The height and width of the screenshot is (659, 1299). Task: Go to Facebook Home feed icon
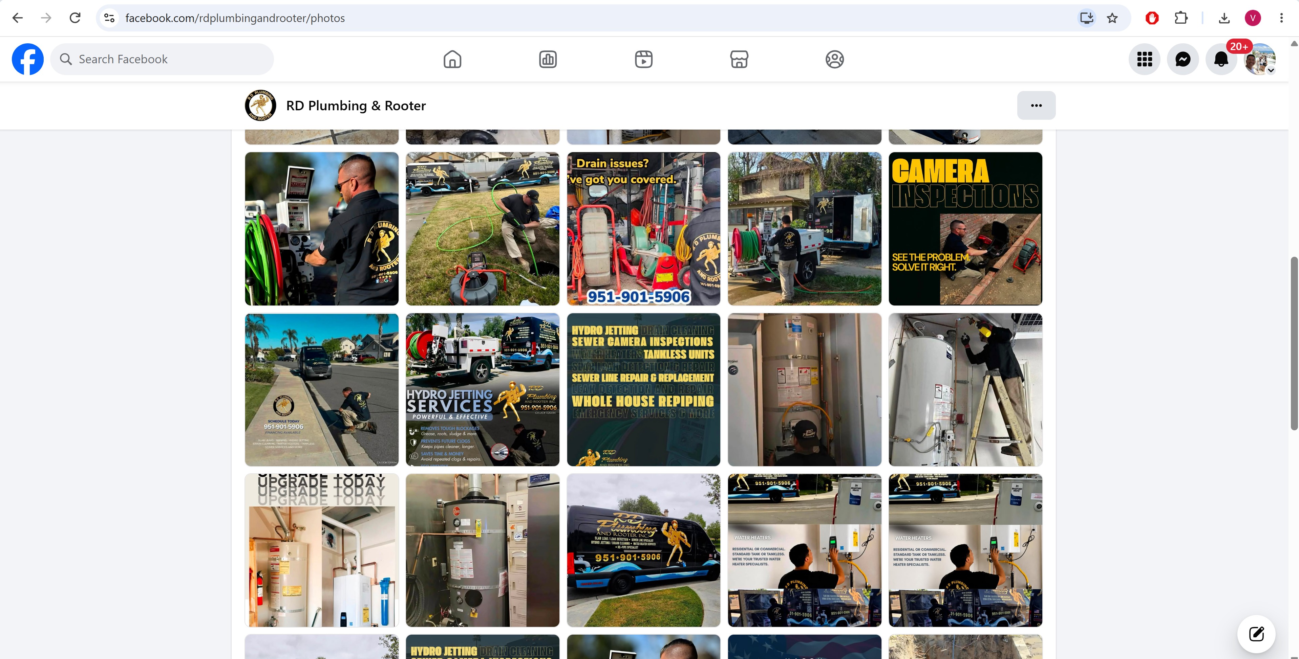click(452, 59)
